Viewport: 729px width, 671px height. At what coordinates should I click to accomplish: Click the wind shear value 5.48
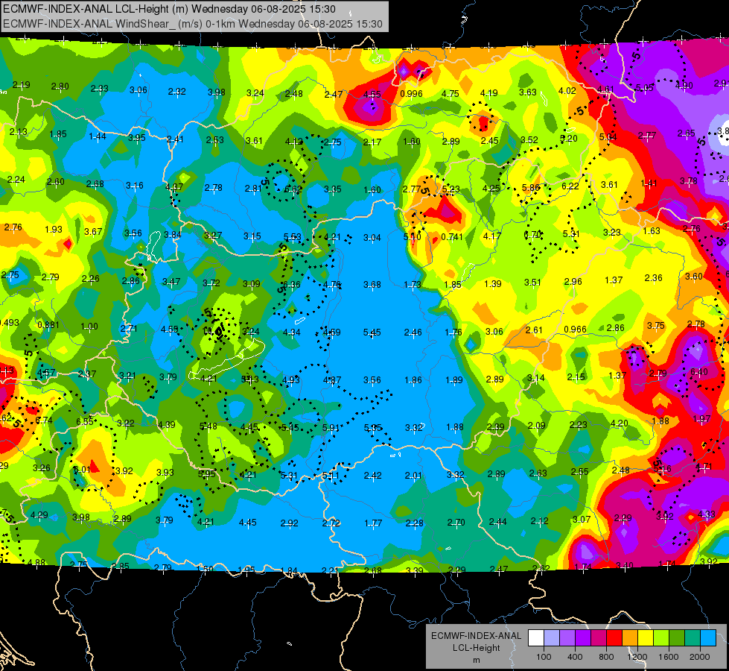click(x=208, y=426)
